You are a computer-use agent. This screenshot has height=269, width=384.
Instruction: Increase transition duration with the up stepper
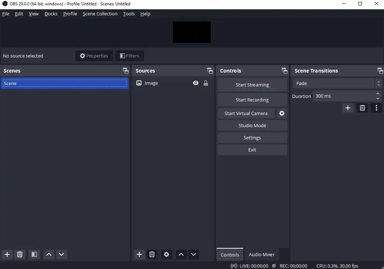(x=377, y=94)
